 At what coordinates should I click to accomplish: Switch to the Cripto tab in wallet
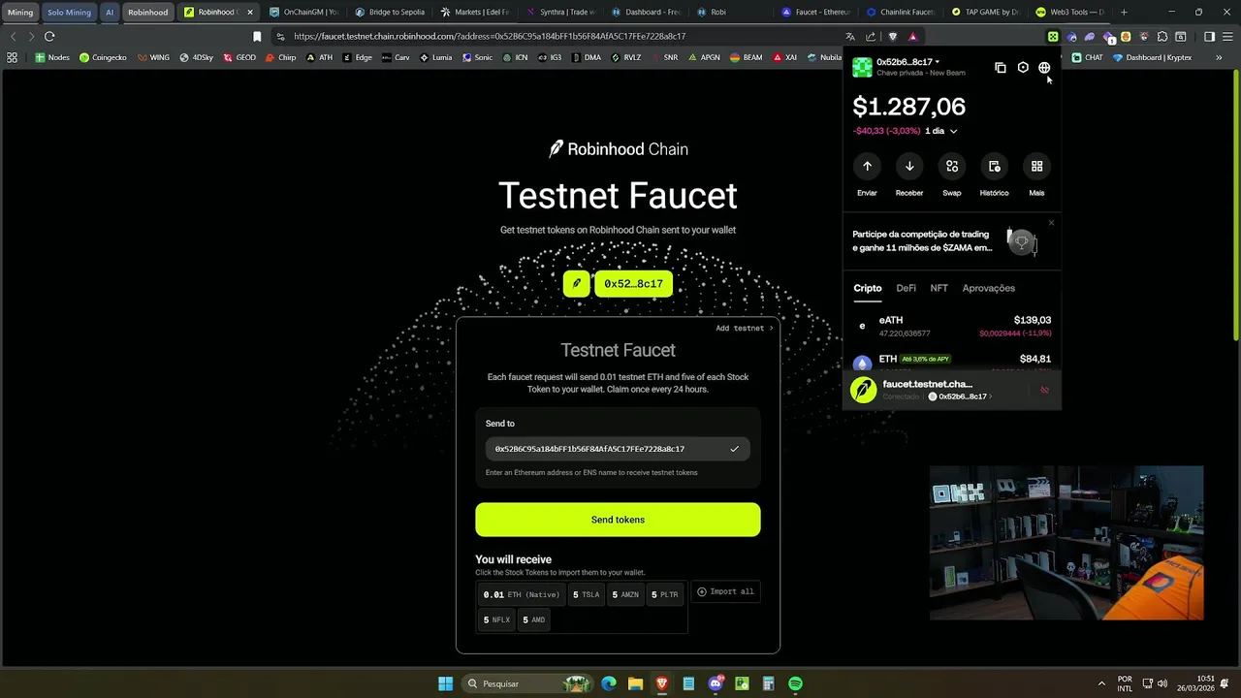(868, 288)
